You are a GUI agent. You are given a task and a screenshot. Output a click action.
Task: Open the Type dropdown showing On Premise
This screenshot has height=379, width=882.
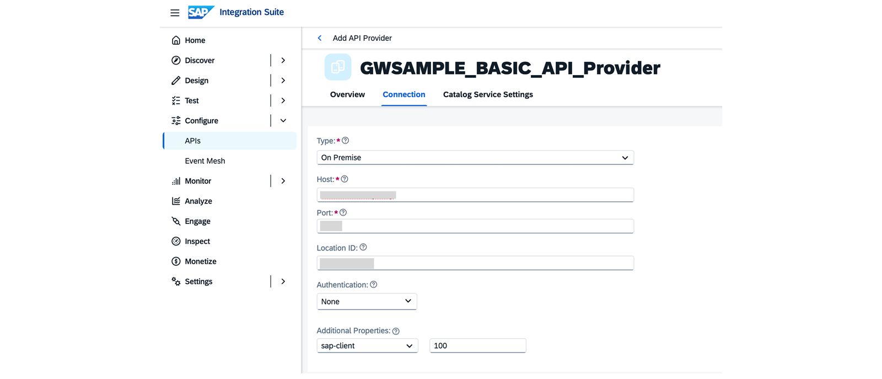(475, 158)
